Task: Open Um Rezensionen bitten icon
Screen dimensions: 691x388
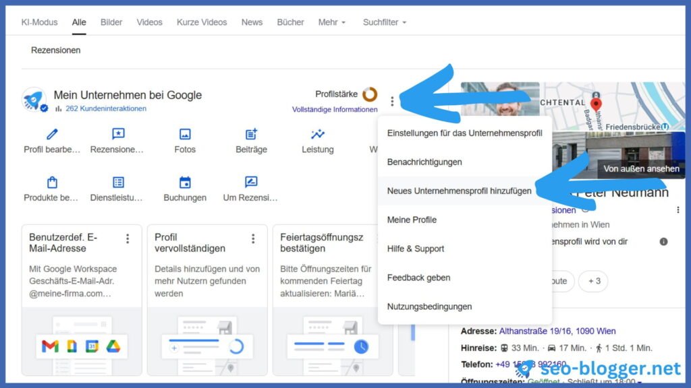Action: pyautogui.click(x=251, y=182)
